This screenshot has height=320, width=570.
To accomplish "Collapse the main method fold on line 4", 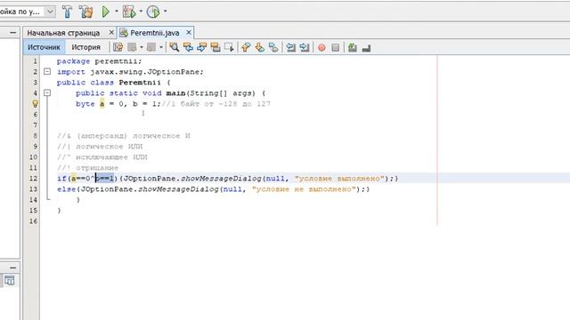I will pos(47,92).
